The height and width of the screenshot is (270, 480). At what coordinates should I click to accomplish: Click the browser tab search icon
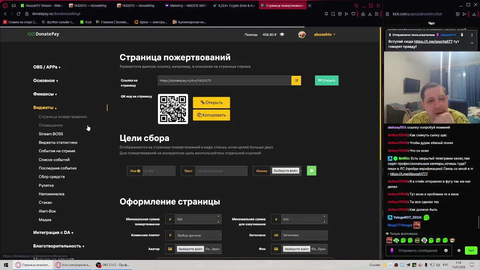point(356,6)
